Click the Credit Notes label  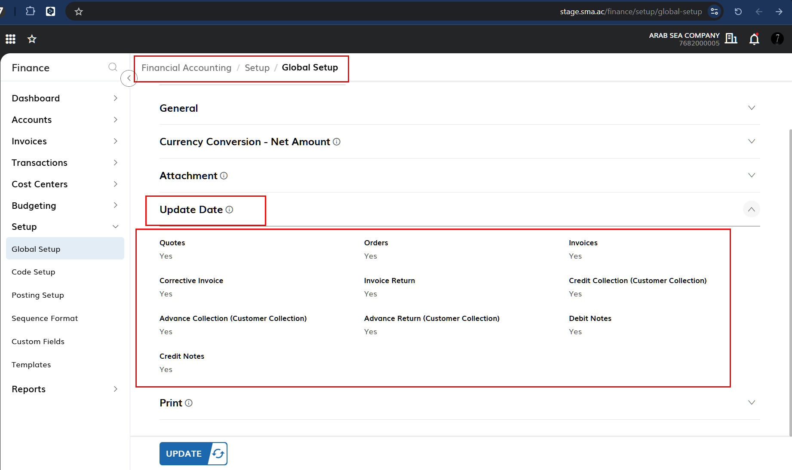coord(182,356)
